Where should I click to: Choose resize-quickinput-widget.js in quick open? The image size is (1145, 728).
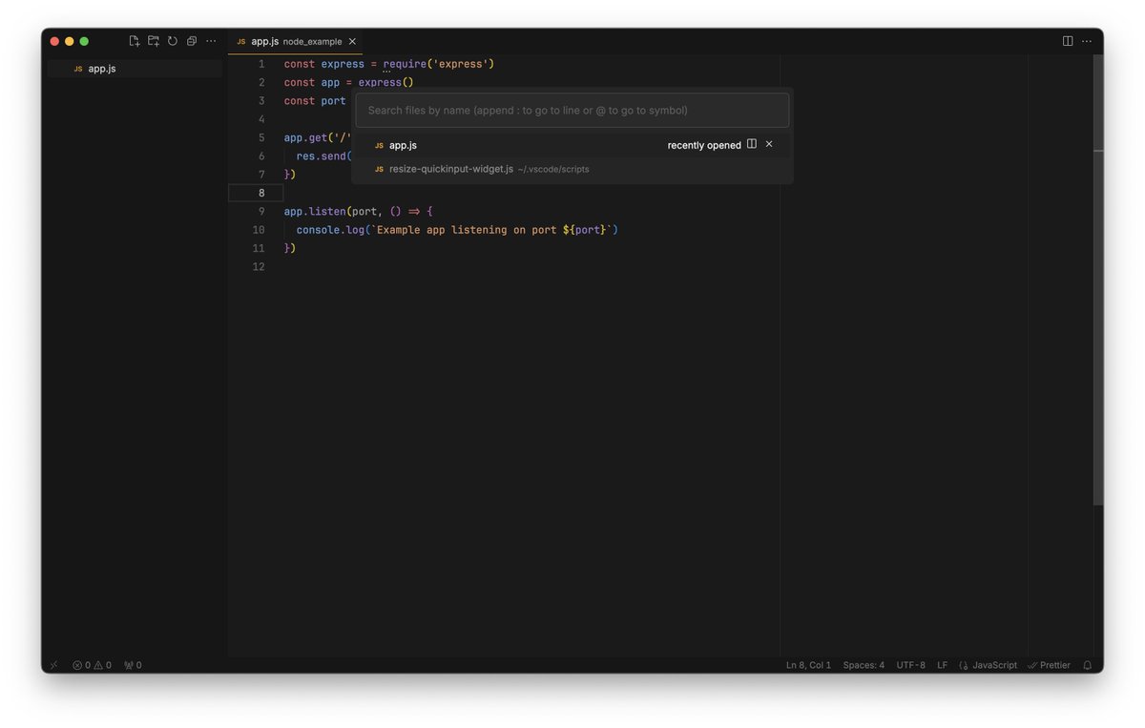(x=572, y=169)
